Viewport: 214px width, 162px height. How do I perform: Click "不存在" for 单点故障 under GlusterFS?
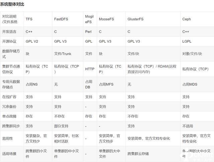point(133,116)
